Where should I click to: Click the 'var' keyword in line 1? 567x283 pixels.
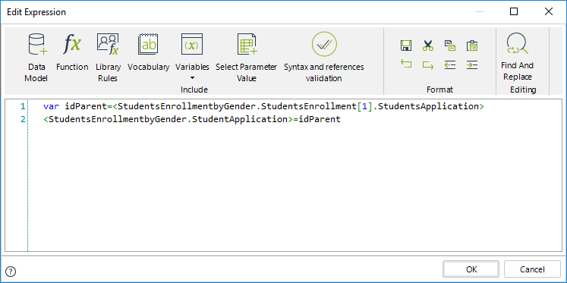52,106
